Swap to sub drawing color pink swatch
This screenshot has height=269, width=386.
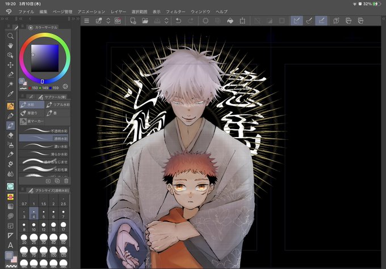click(x=14, y=259)
